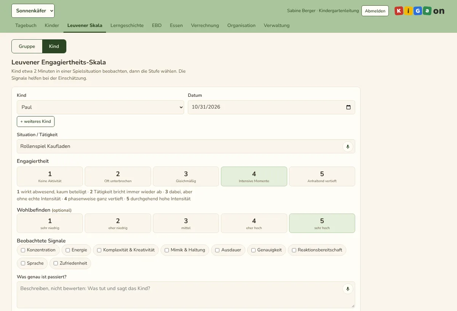
Task: Select Engagiertheit level 1 Keine Aktivität
Action: point(50,176)
